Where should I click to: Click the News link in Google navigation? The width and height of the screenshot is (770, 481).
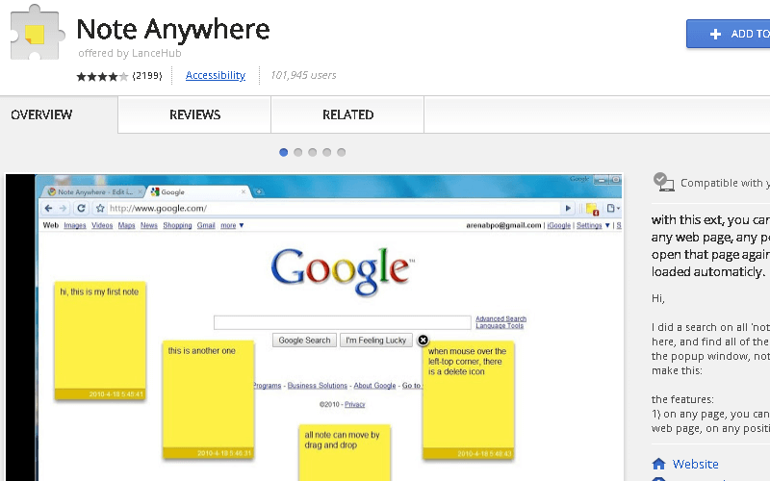coord(149,225)
